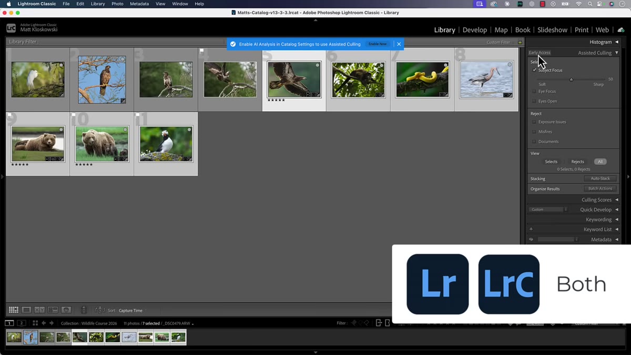Click the main window display button 1
631x355 pixels.
coord(9,323)
